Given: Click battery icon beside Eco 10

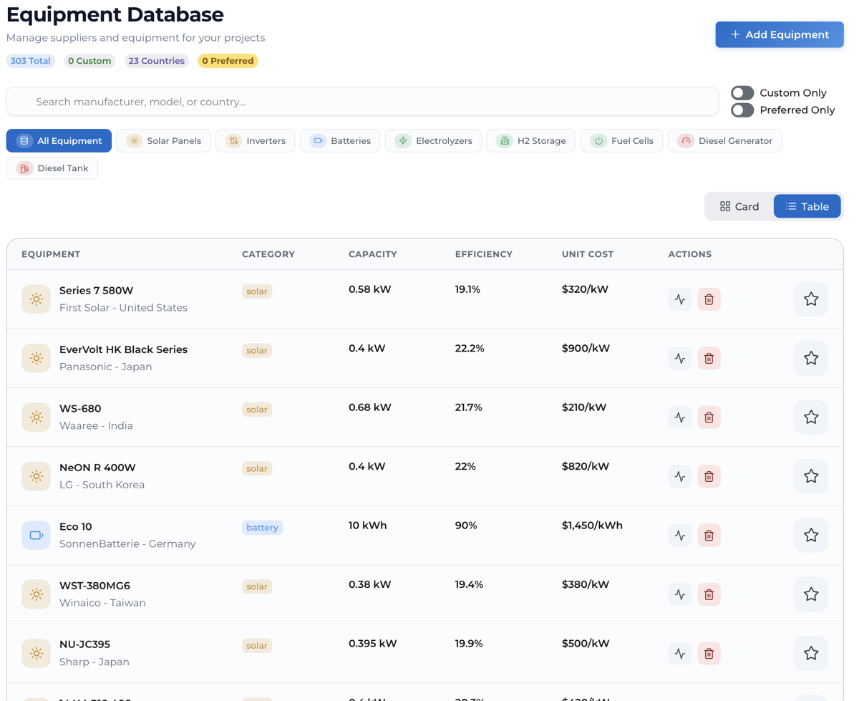Looking at the screenshot, I should click(36, 536).
